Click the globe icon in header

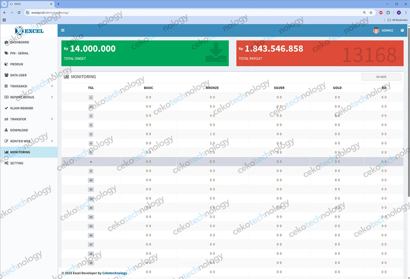coord(402,30)
